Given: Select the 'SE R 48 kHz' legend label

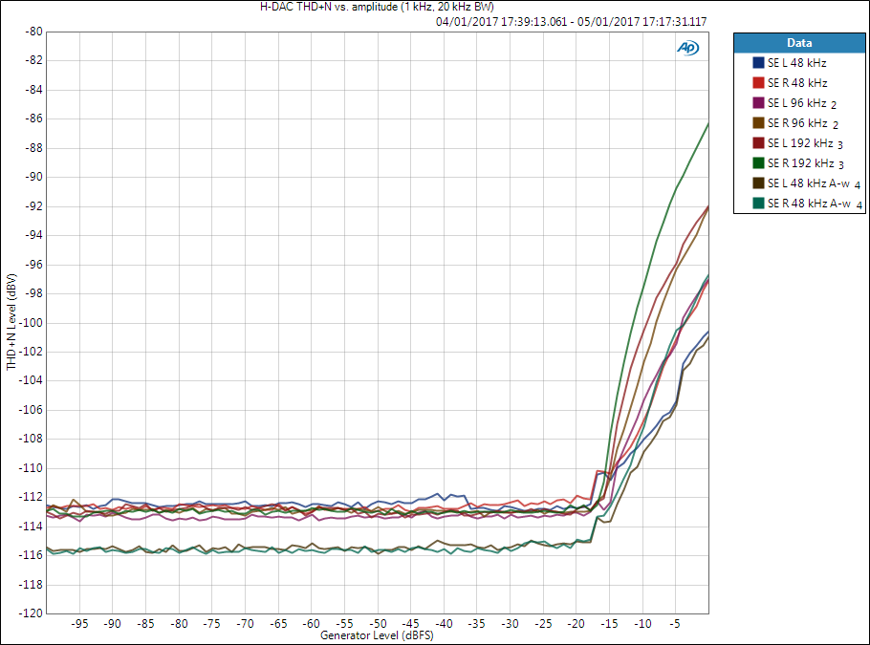Looking at the screenshot, I should coord(797,82).
